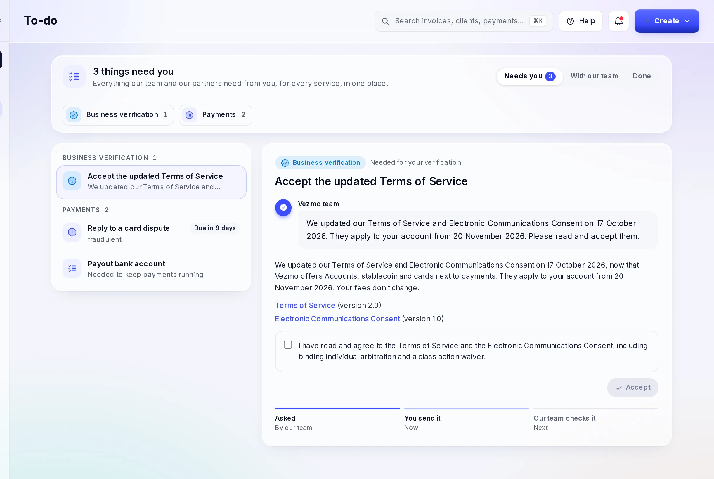
Task: Switch to the Done tab
Action: [x=642, y=76]
